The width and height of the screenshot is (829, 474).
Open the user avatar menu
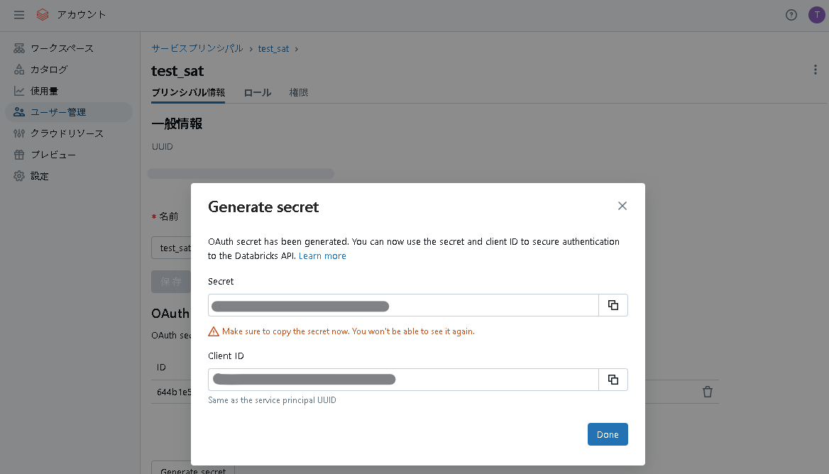click(x=816, y=15)
